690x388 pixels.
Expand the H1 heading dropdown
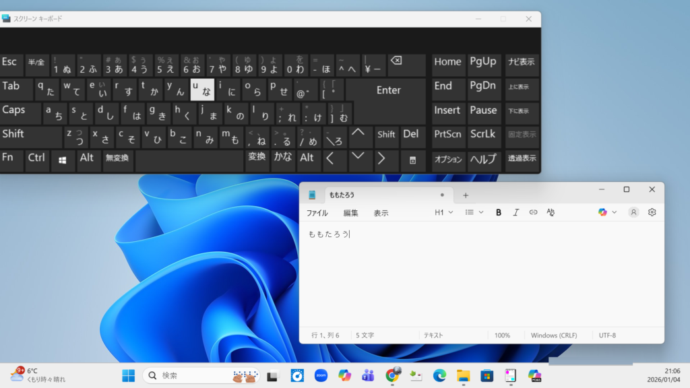pyautogui.click(x=443, y=212)
